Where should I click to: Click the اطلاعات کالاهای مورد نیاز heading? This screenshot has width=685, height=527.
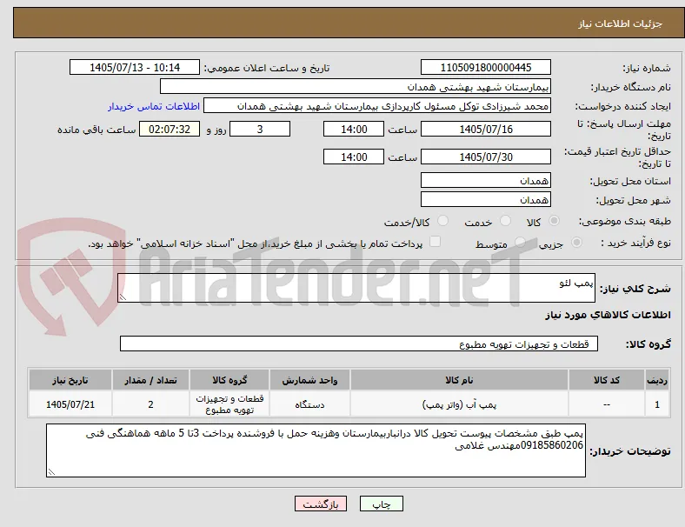click(608, 315)
